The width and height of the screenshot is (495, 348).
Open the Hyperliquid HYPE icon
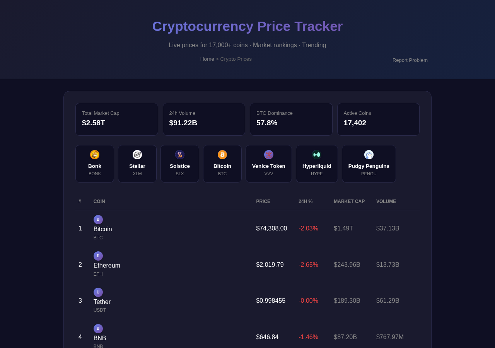(x=317, y=155)
